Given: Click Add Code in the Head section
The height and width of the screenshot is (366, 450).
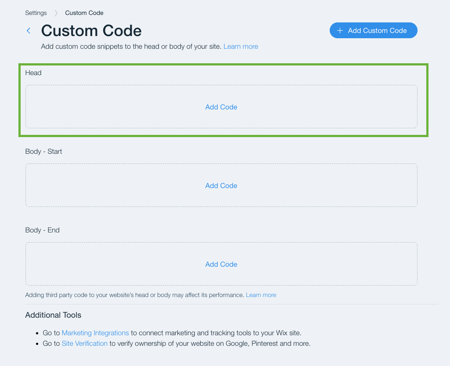Looking at the screenshot, I should point(221,107).
